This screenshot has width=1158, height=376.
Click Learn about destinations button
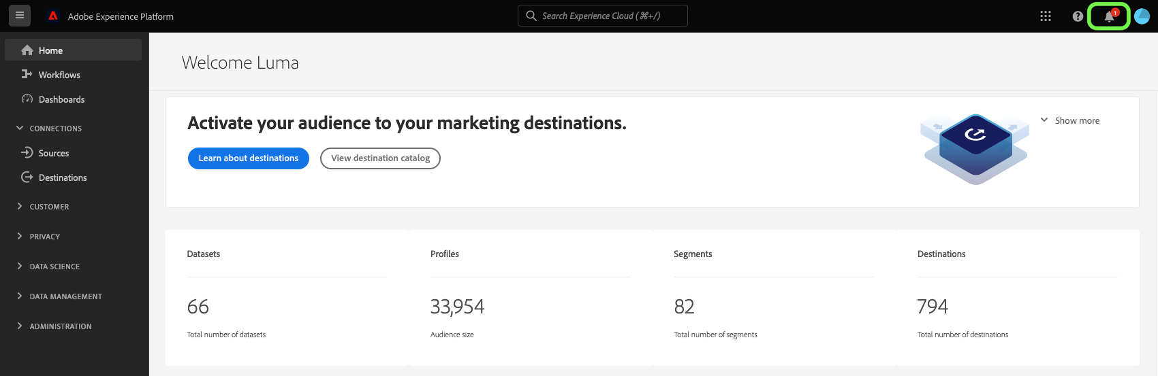(x=248, y=158)
